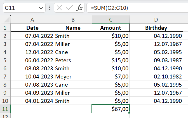Select the Meyer name cell

(x=73, y=77)
